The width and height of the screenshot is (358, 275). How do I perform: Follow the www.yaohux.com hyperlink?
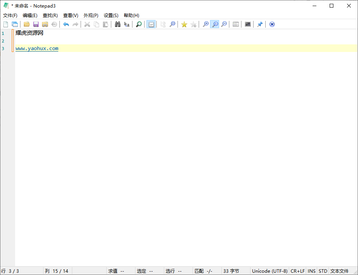[x=37, y=48]
